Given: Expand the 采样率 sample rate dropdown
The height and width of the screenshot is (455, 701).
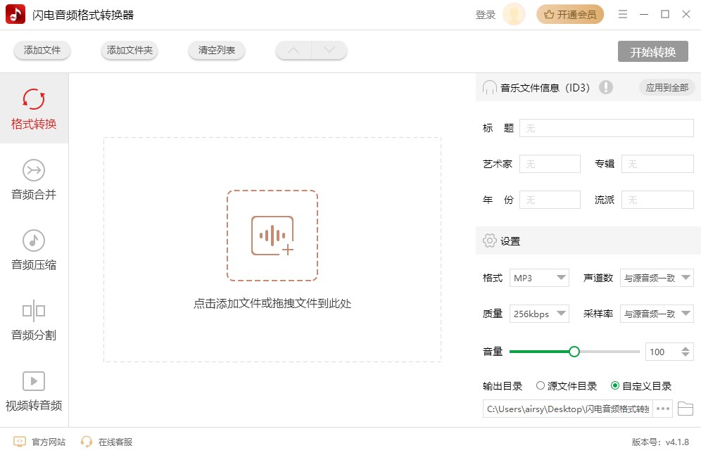Looking at the screenshot, I should 657,314.
